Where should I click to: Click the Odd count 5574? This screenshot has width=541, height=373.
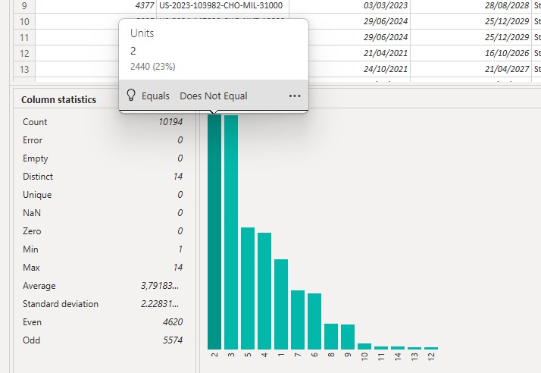point(173,340)
